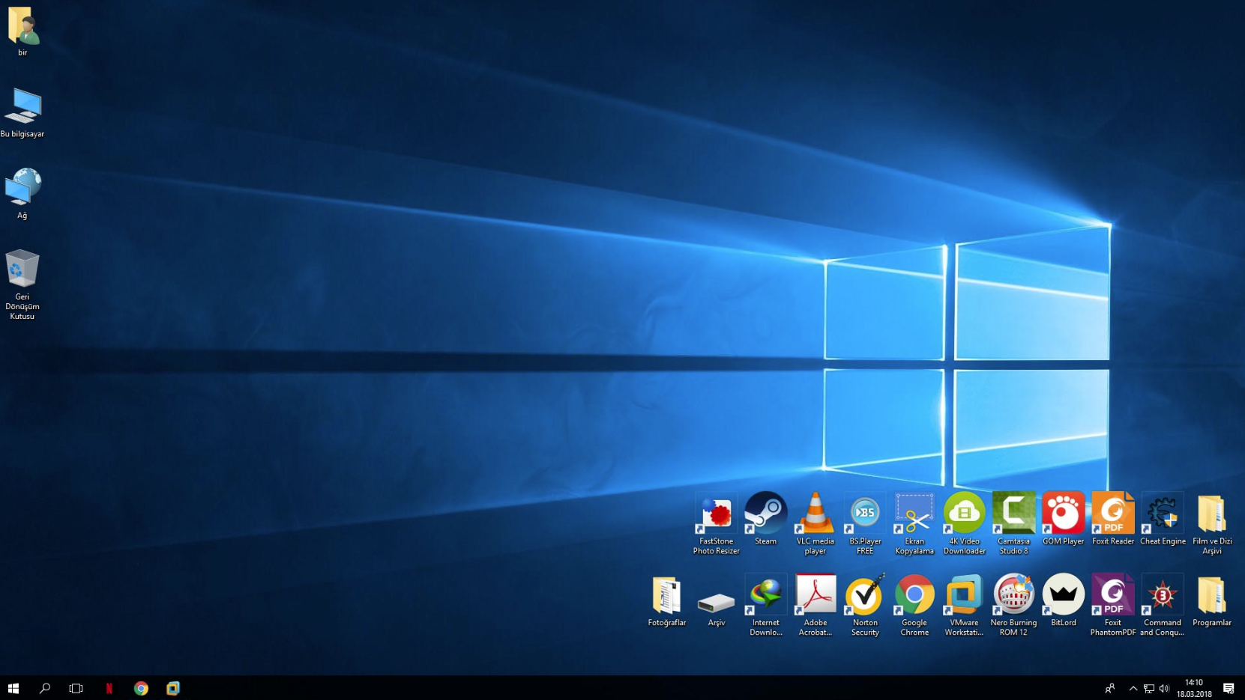Open the Action Center notifications
The image size is (1245, 700).
click(x=1229, y=688)
